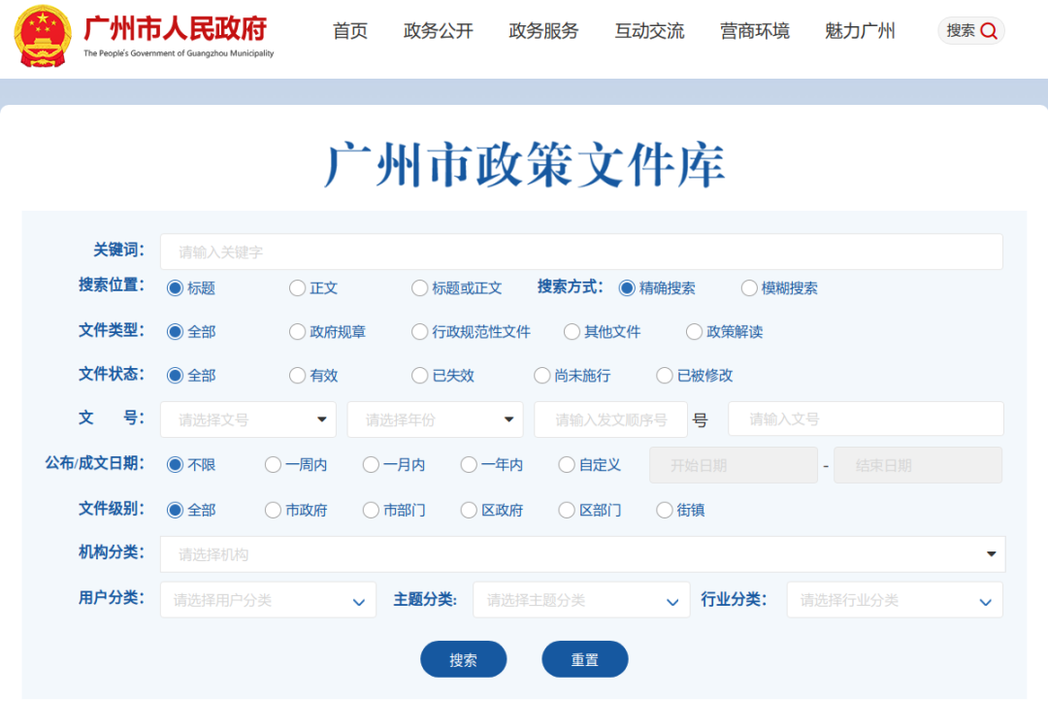The width and height of the screenshot is (1048, 701).
Task: Select 已失效 file status option
Action: click(x=419, y=376)
